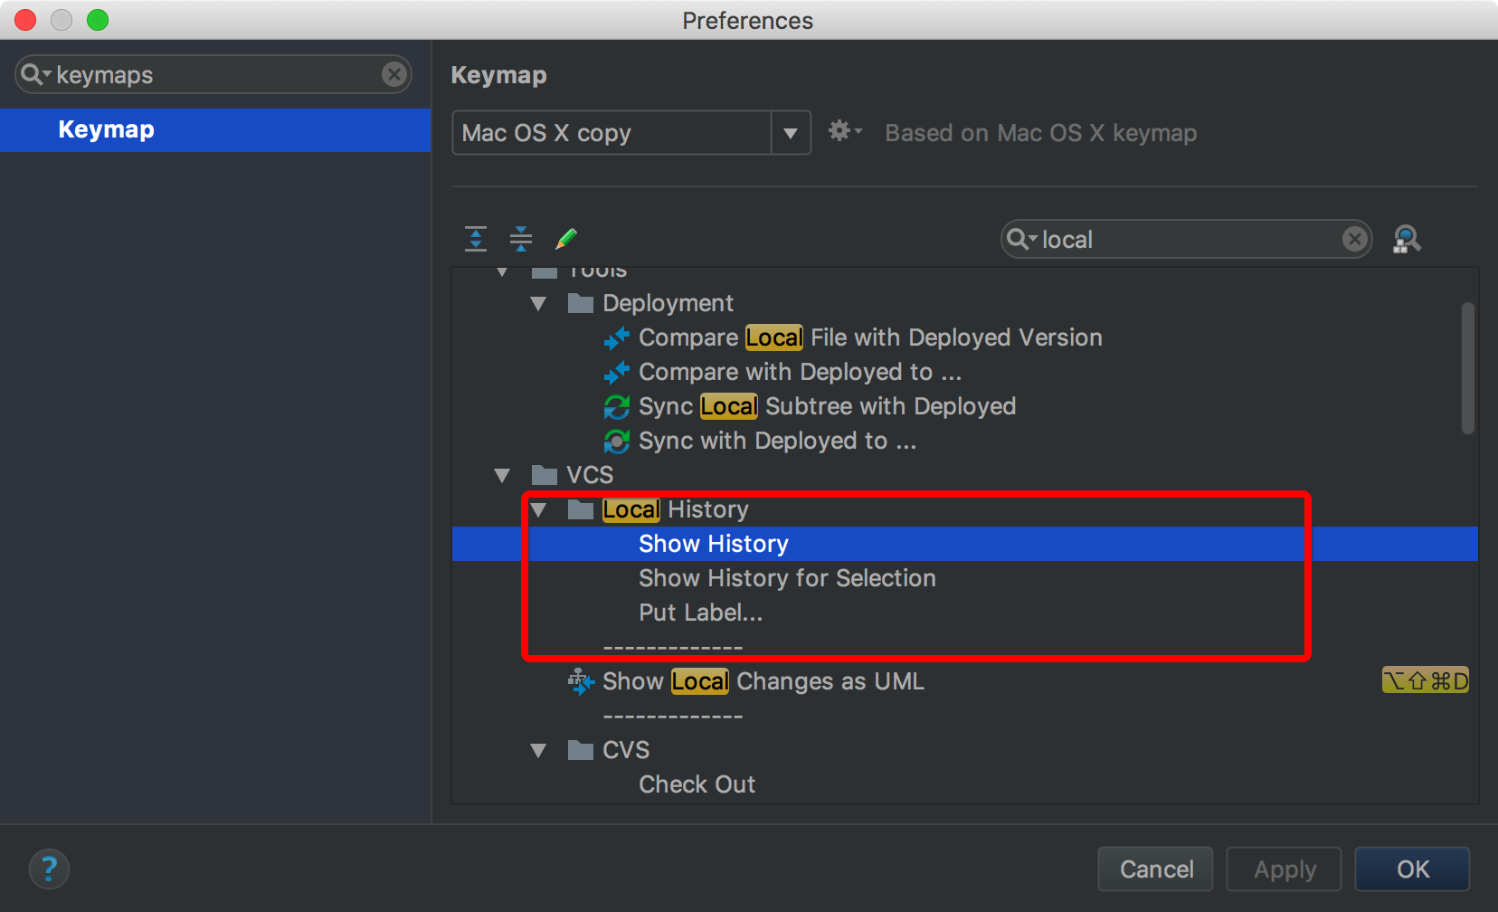Click into the local actions search field
Image resolution: width=1498 pixels, height=912 pixels.
coord(1187,239)
